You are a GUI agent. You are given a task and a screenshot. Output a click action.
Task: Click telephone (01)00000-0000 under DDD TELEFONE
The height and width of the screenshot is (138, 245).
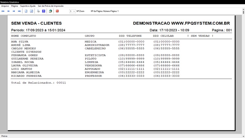(131, 42)
